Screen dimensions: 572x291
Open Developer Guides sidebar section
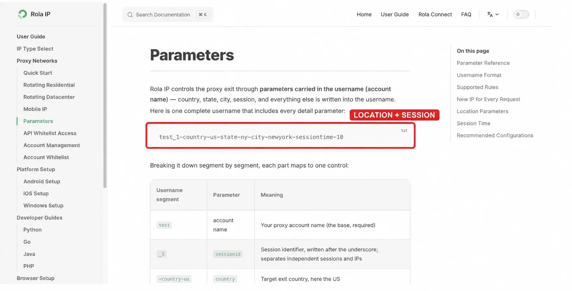(39, 217)
